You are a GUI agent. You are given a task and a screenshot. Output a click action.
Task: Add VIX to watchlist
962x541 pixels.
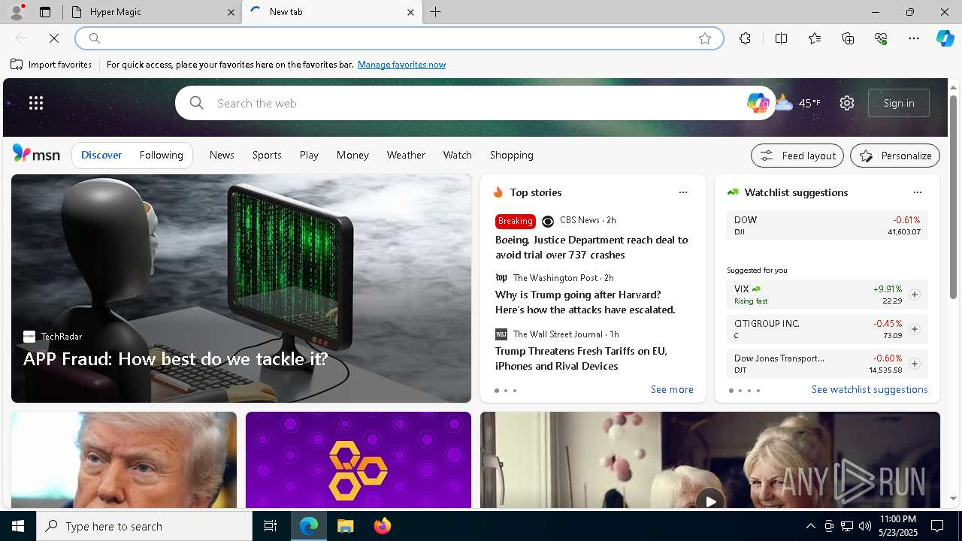point(915,295)
